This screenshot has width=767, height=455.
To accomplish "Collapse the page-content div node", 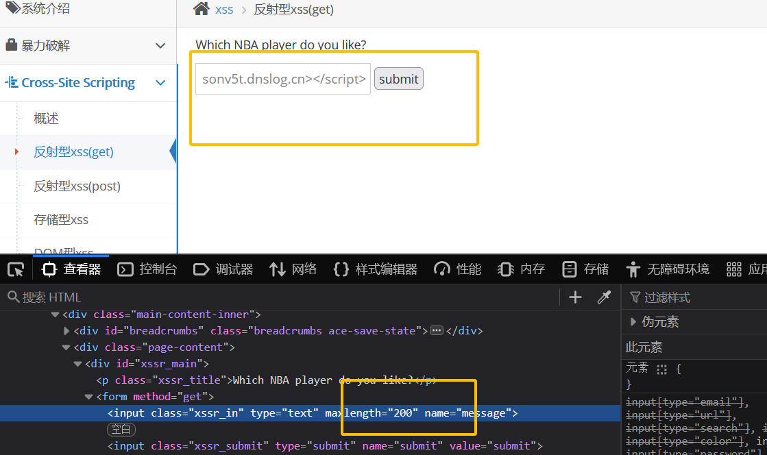I will 66,348.
